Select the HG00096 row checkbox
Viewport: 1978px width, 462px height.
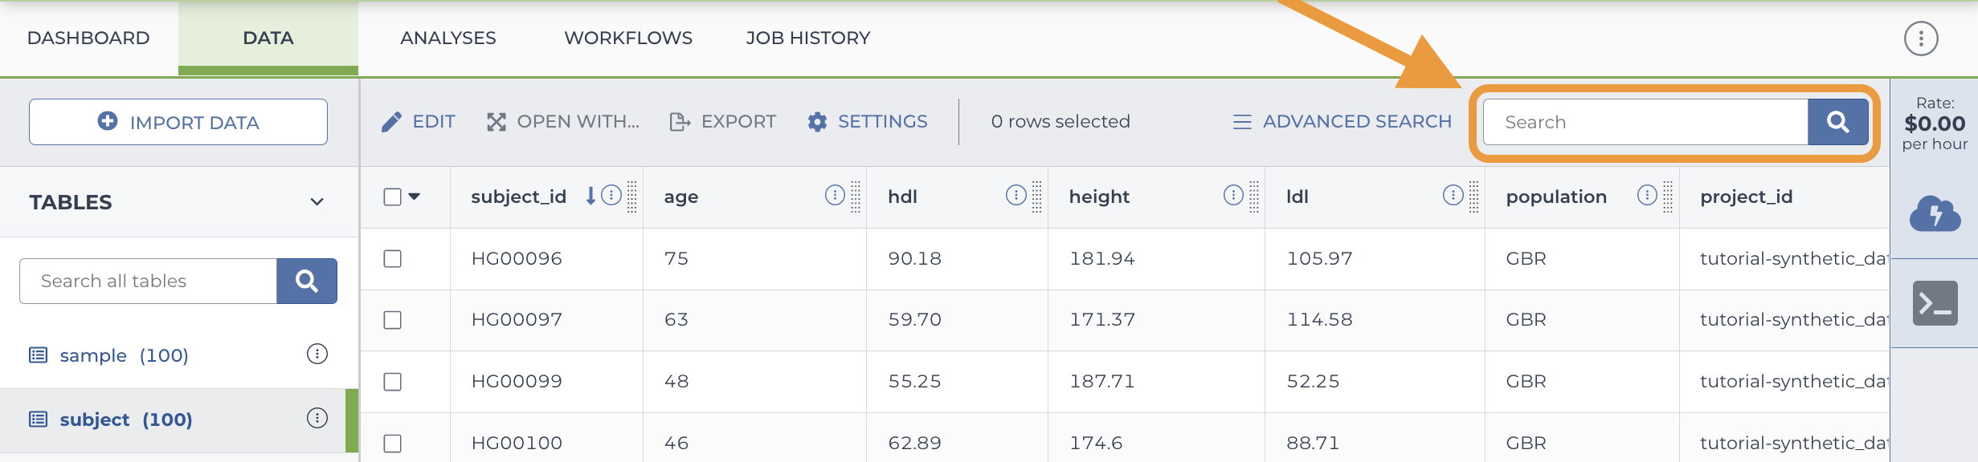click(x=393, y=258)
